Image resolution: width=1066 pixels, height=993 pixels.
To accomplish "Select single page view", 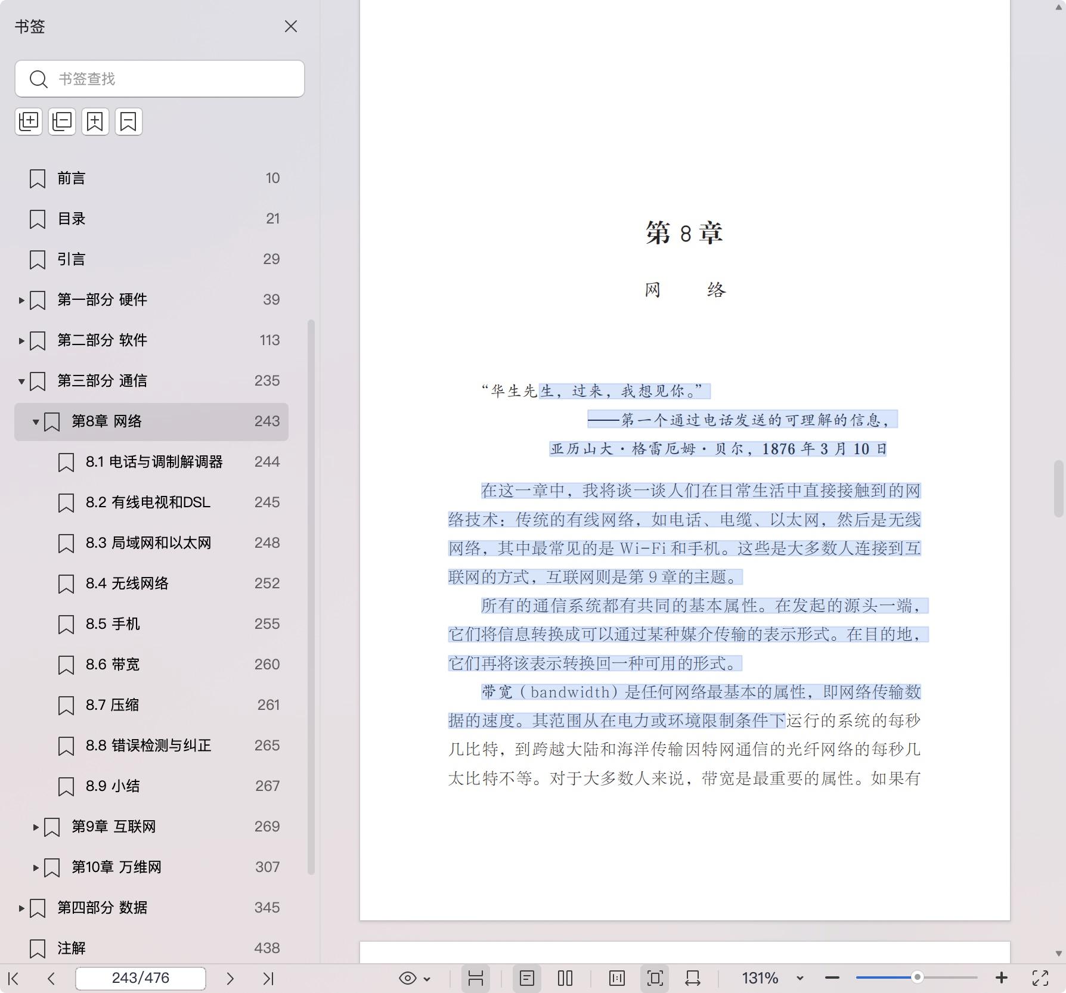I will 527,978.
